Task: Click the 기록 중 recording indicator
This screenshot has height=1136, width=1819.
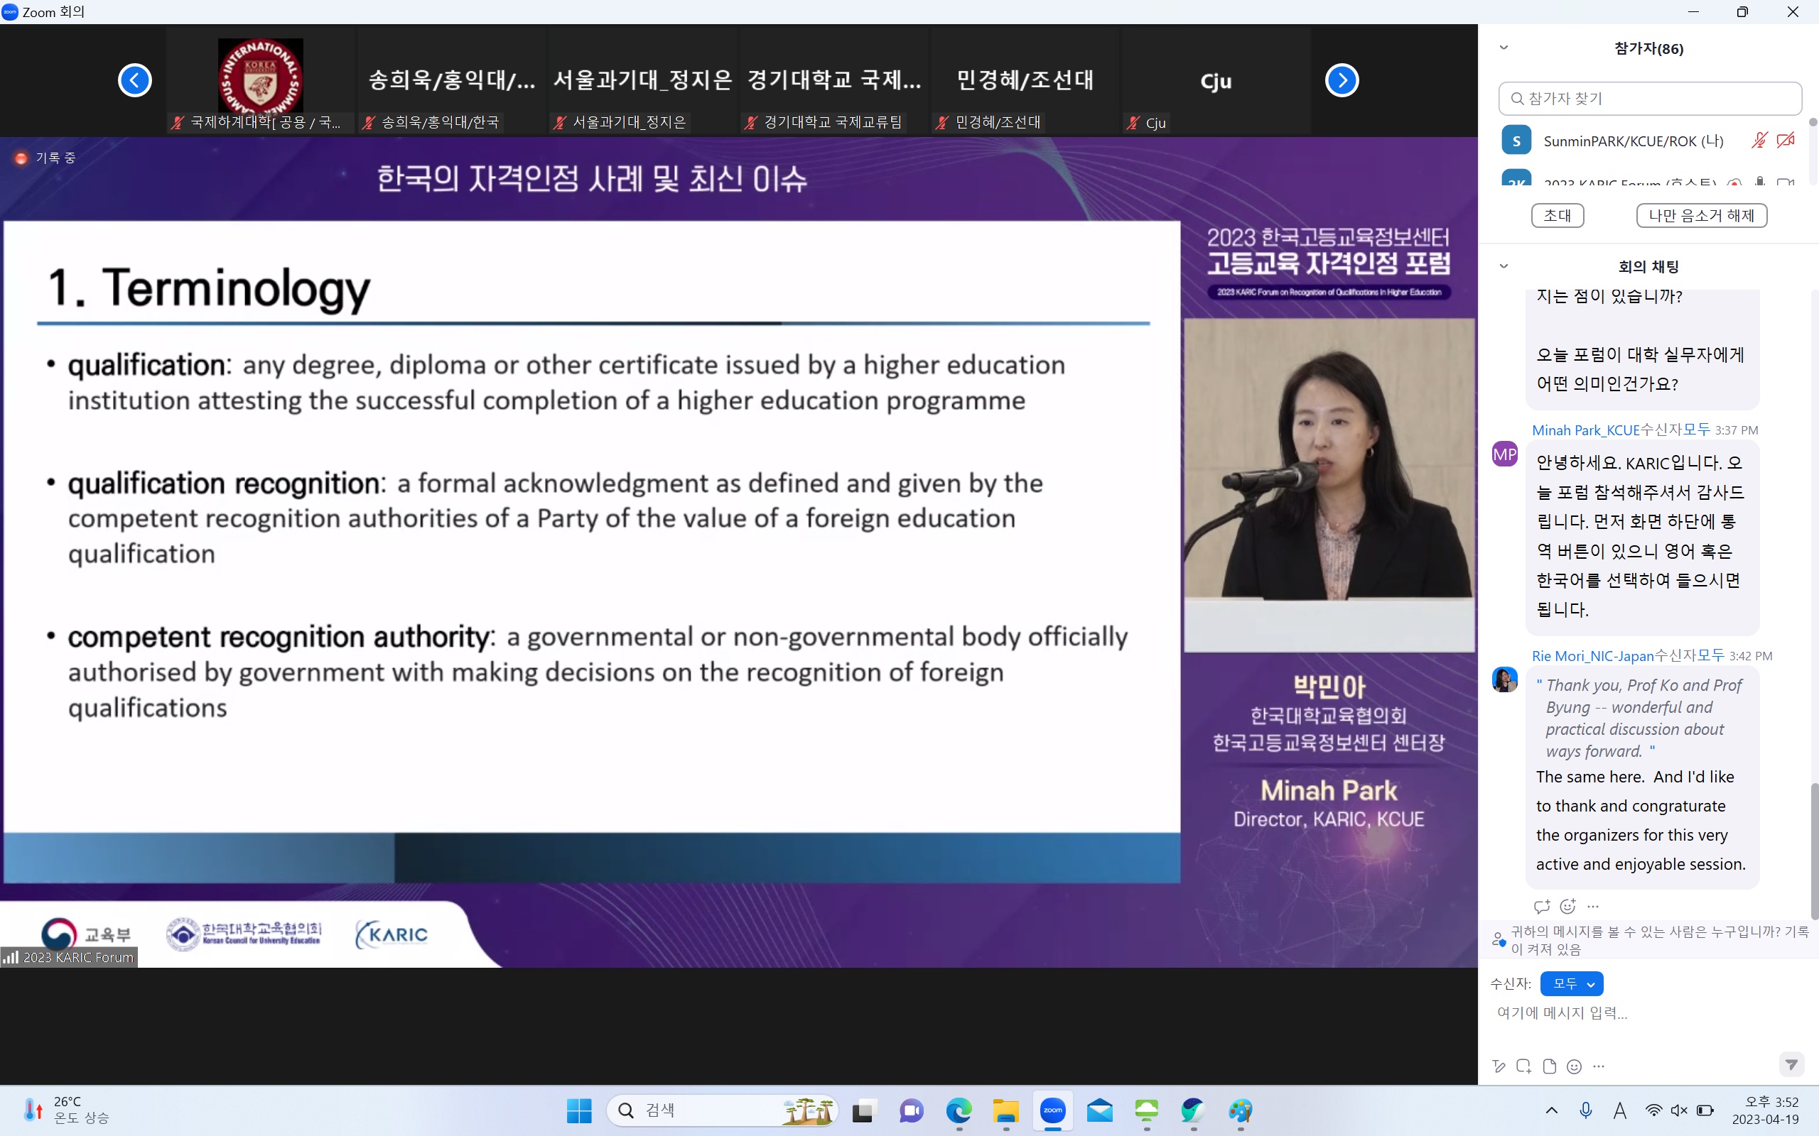Action: [45, 158]
